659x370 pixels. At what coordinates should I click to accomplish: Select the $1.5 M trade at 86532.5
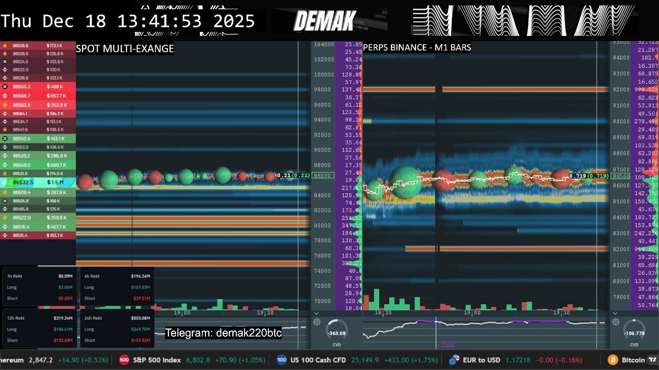38,182
